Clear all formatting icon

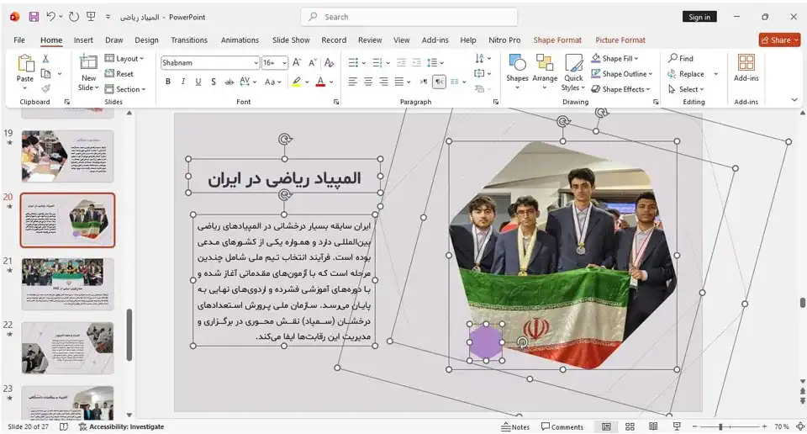pyautogui.click(x=330, y=63)
